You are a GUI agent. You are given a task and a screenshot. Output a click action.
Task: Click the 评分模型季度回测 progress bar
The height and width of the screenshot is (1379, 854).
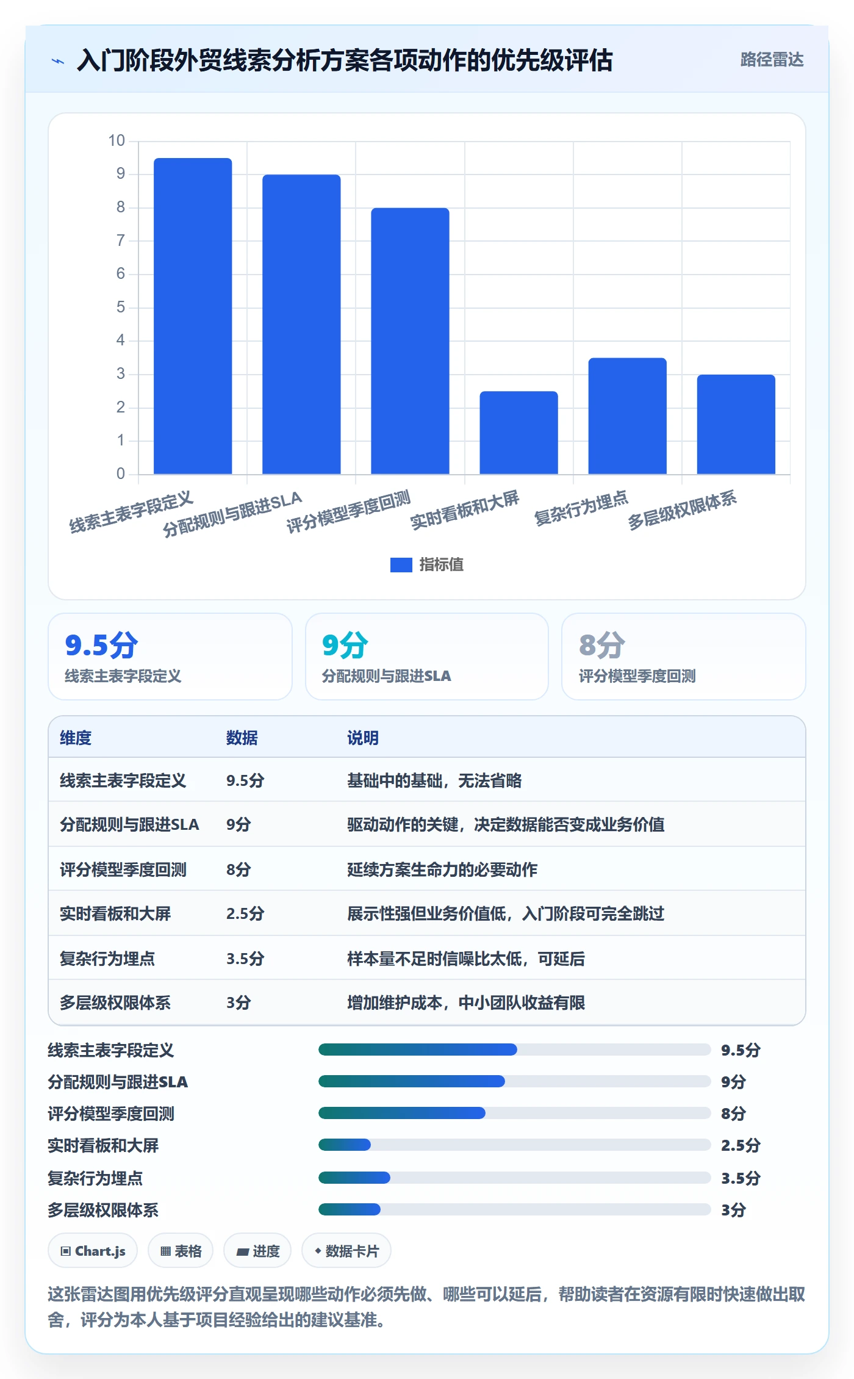pos(514,1113)
